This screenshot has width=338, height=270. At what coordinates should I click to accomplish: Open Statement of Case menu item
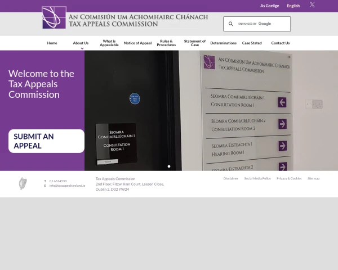195,43
